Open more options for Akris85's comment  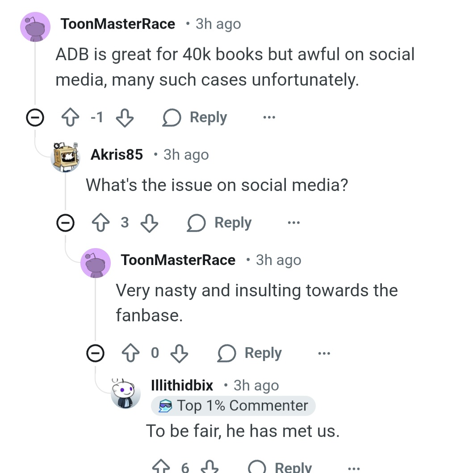pos(293,223)
